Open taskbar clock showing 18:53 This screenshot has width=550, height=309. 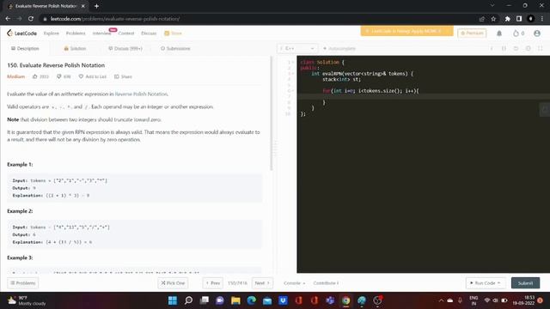point(523,300)
